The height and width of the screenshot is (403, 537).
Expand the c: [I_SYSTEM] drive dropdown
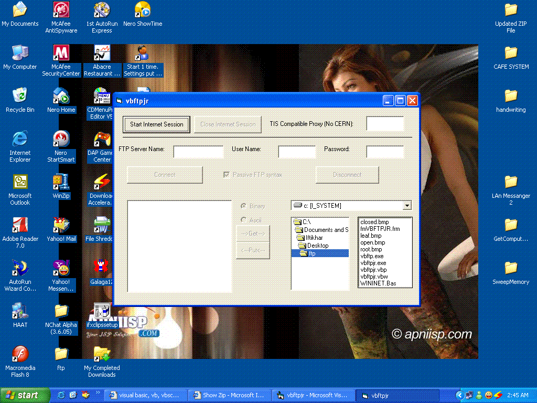(x=407, y=206)
